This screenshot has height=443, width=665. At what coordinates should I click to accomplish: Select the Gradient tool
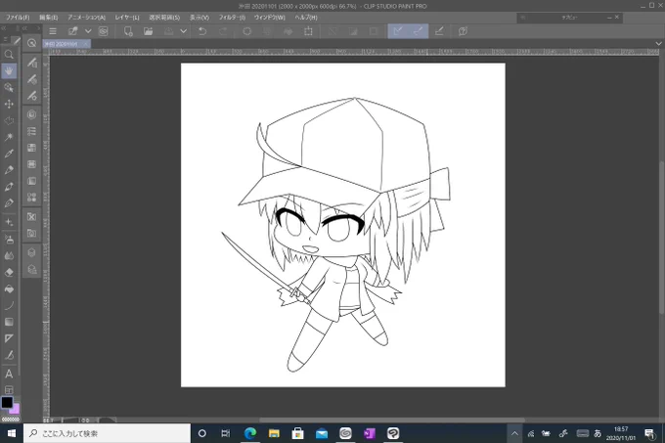(9, 322)
